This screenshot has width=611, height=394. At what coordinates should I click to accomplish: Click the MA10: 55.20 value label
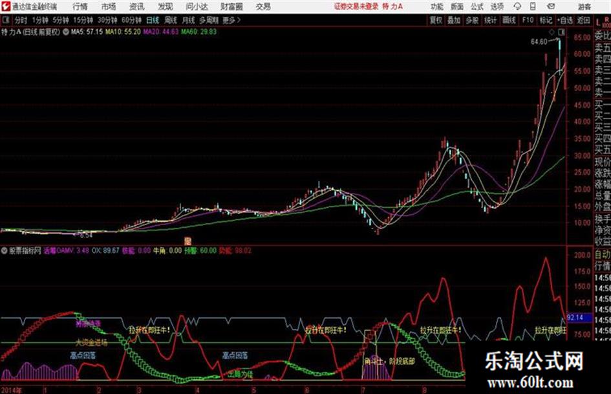tap(123, 32)
